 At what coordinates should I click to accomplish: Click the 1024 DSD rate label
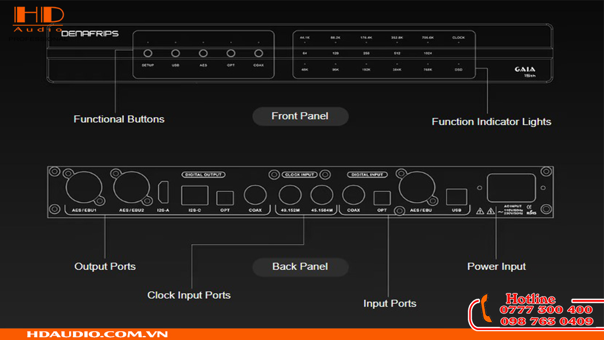428,53
